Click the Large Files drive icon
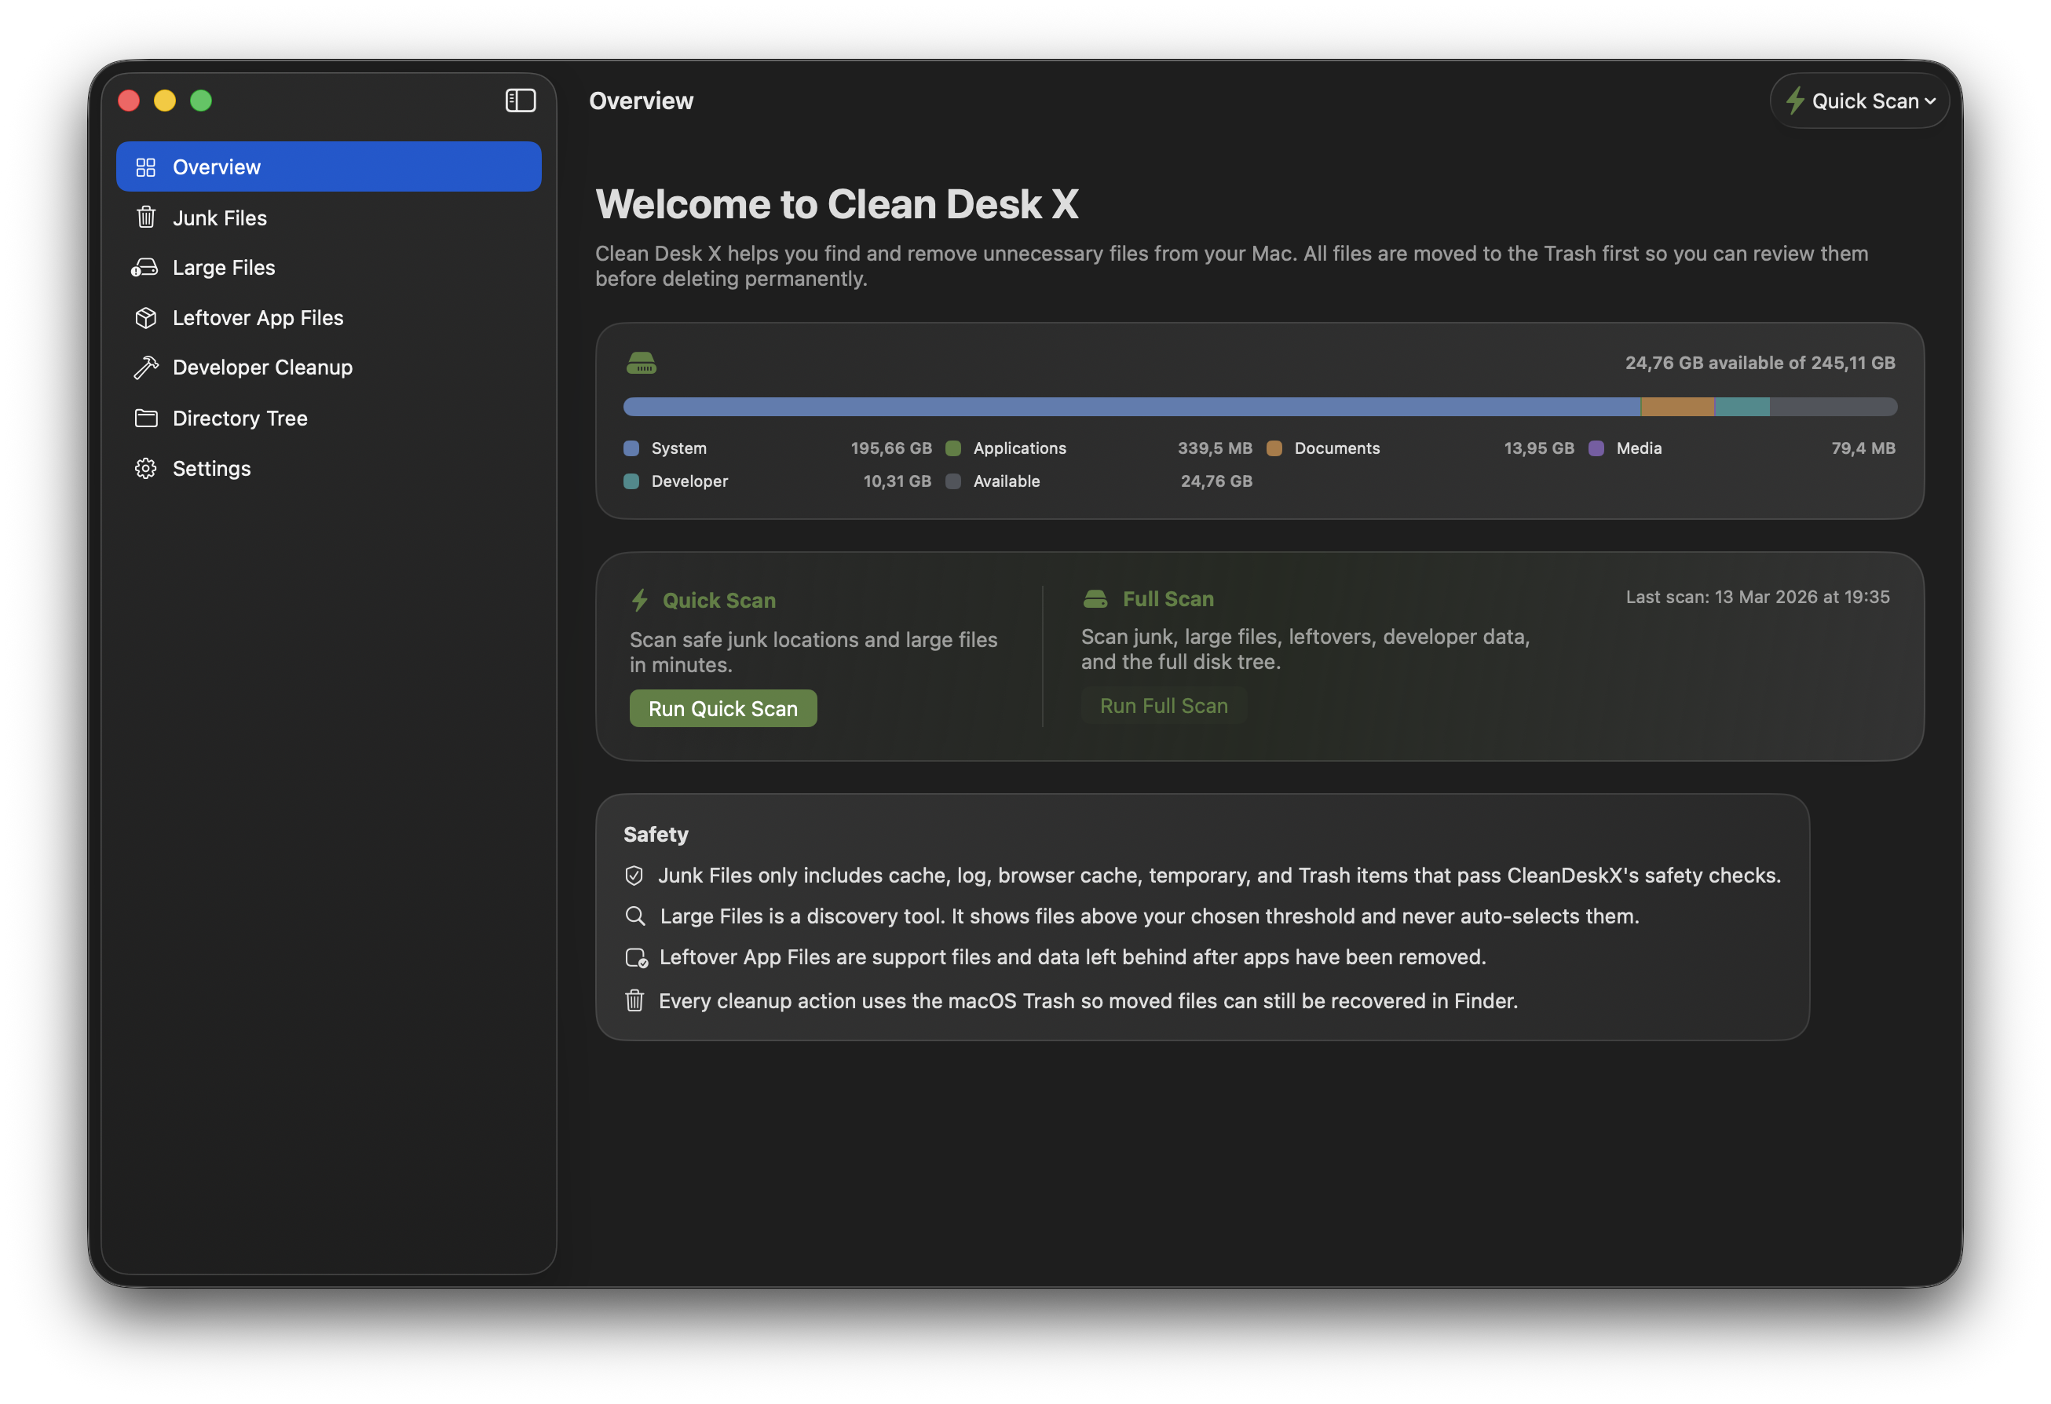 coord(144,268)
